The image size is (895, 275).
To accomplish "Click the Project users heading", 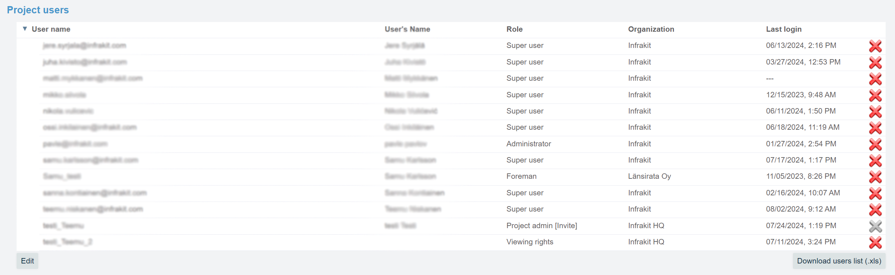I will (x=38, y=10).
